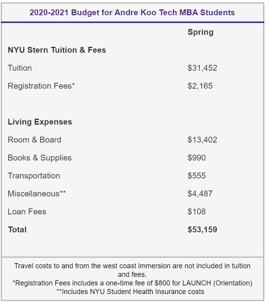
Task: Click the $4,487 miscellaneous amount
Action: point(200,194)
